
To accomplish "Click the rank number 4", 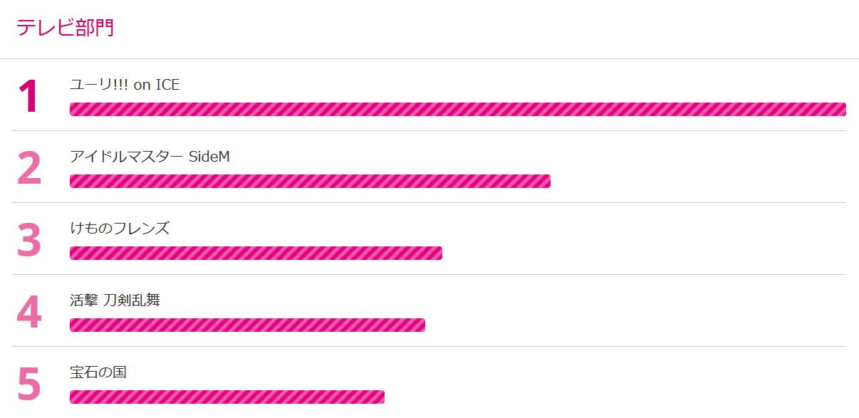I will [29, 312].
